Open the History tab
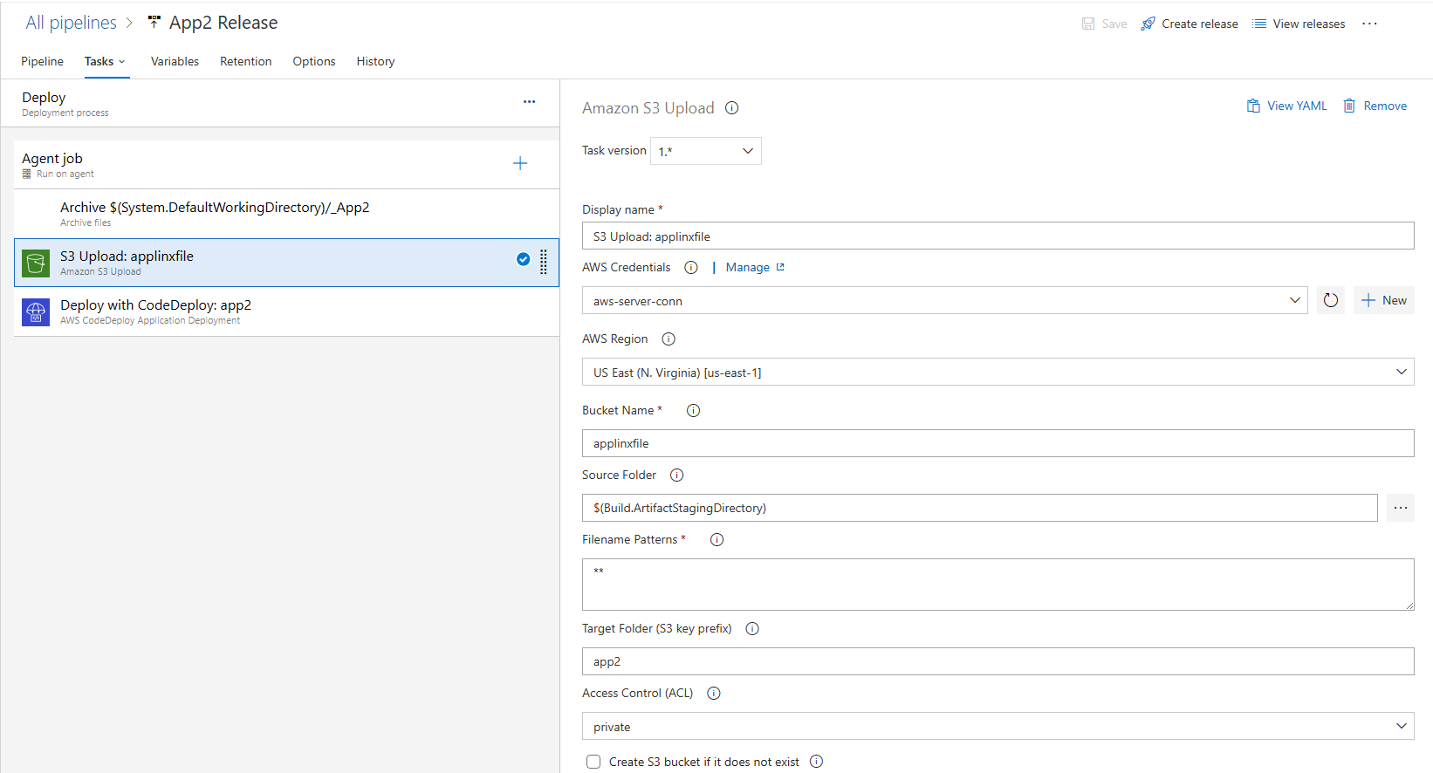 [x=375, y=61]
